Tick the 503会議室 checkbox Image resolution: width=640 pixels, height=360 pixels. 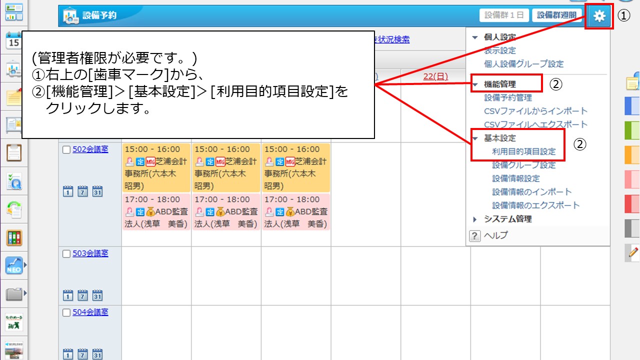[66, 253]
